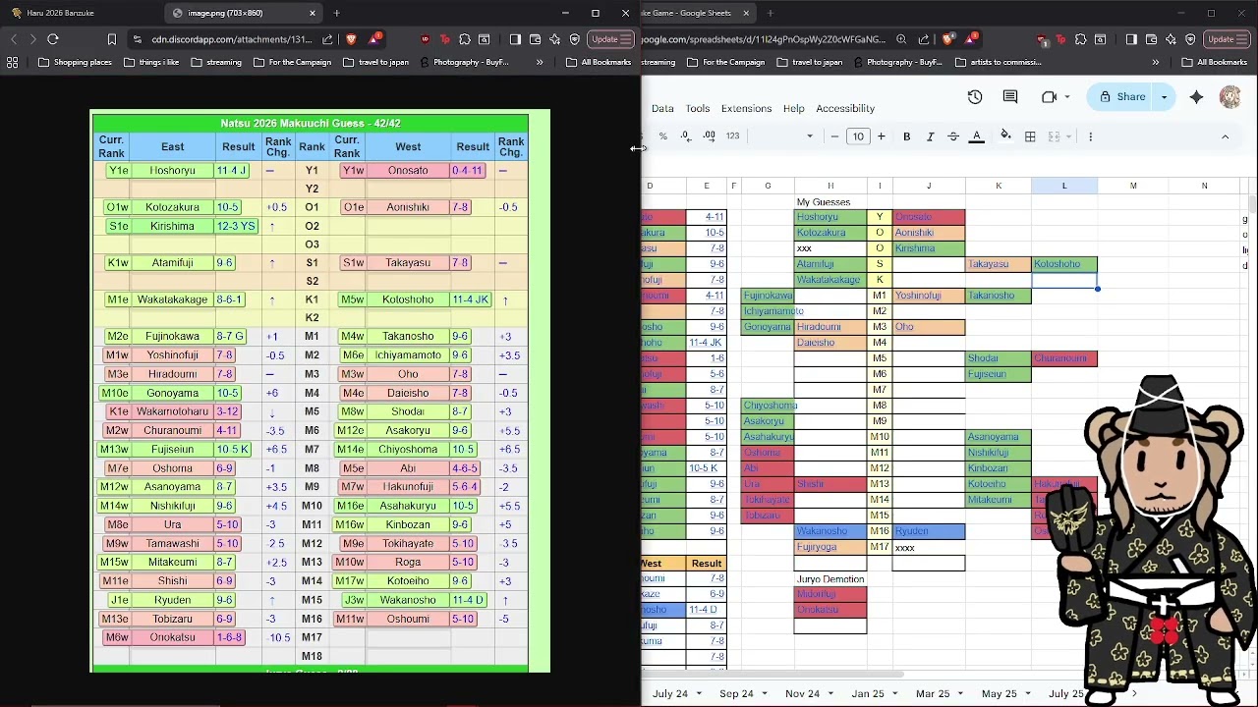Switch to the Mar 25 sheet tab
This screenshot has height=707, width=1258.
pos(933,693)
